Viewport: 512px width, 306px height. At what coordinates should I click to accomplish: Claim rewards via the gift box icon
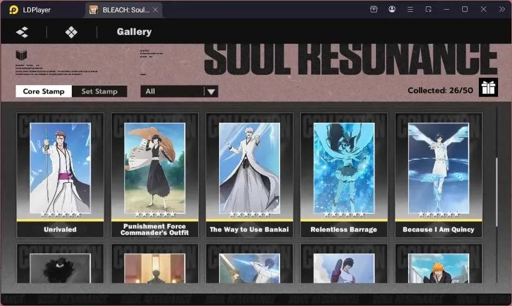click(488, 87)
